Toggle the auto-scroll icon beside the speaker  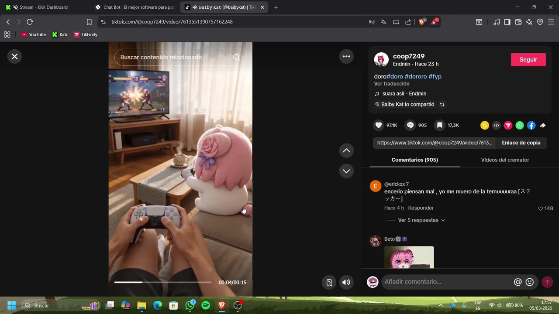coord(330,282)
